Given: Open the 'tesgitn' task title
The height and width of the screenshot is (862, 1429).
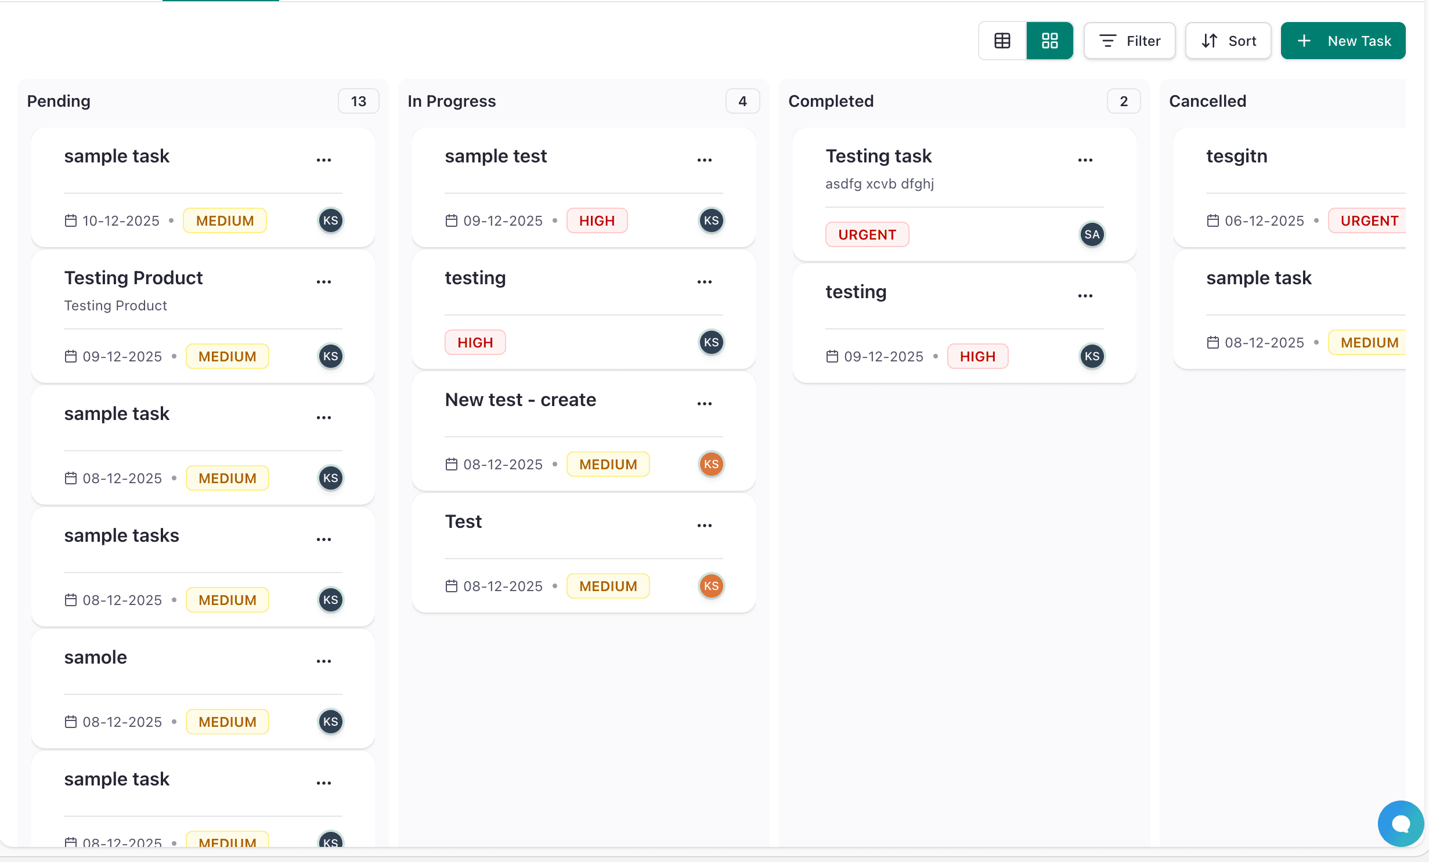Looking at the screenshot, I should coord(1236,156).
